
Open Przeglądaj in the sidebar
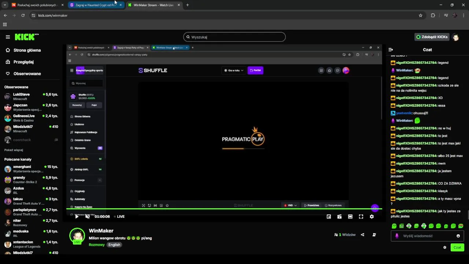(20, 62)
